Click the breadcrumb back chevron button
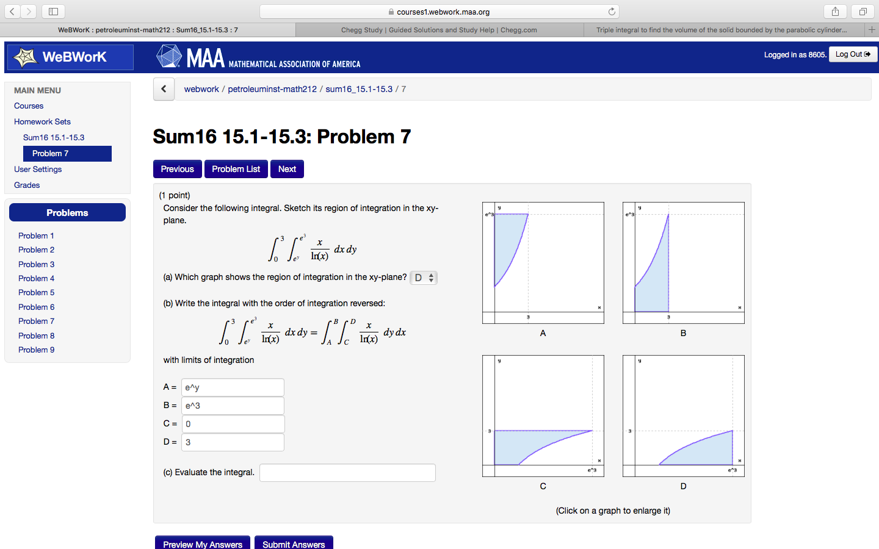879x549 pixels. [x=164, y=89]
